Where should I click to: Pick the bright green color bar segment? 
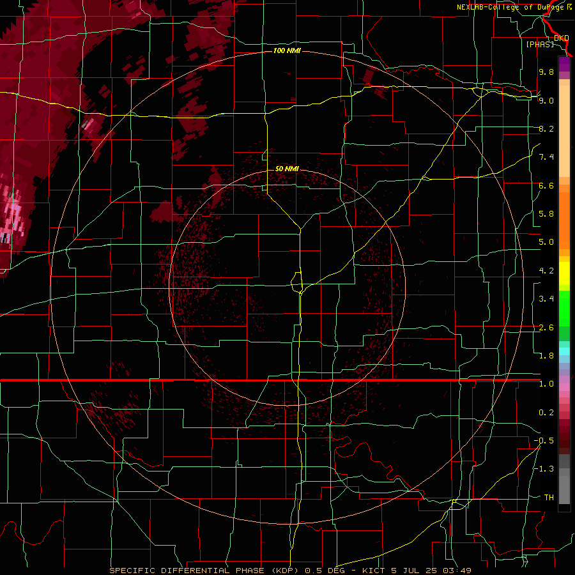click(564, 309)
